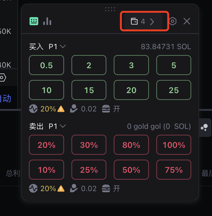Viewport: 212px width, 216px height.
Task: Select the green keyboard quick-trade icon
Action: (x=34, y=21)
